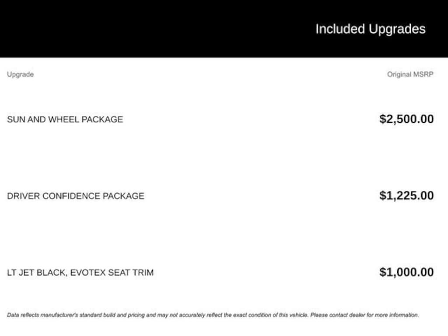Click the word MSRP in the column header

pos(423,74)
